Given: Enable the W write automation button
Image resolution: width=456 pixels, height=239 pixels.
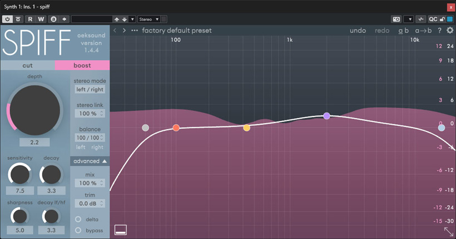Looking at the screenshot, I should [x=41, y=19].
